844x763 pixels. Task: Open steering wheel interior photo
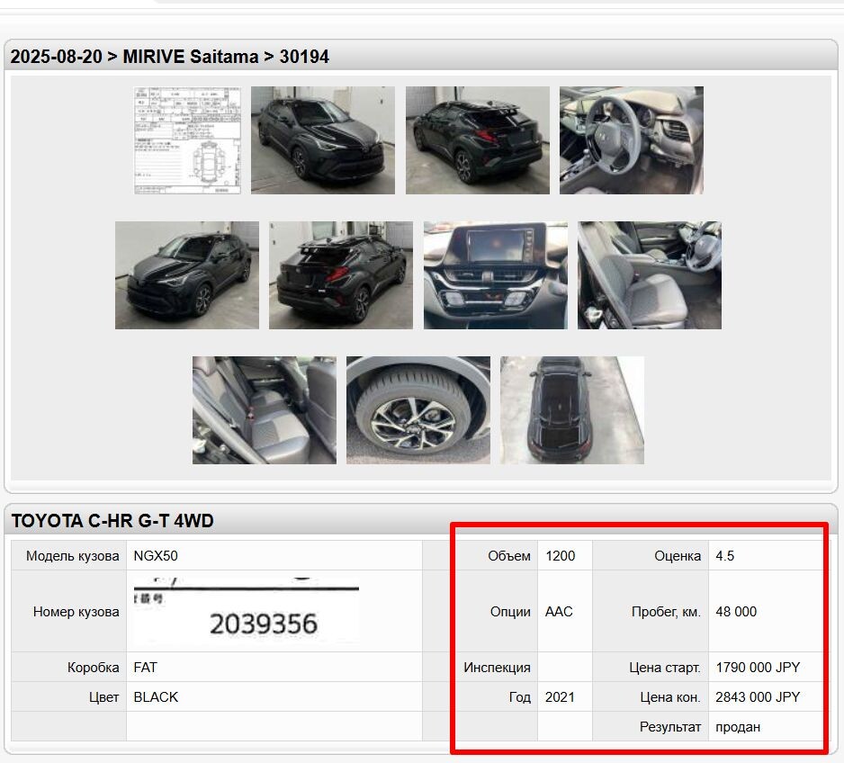(x=632, y=140)
